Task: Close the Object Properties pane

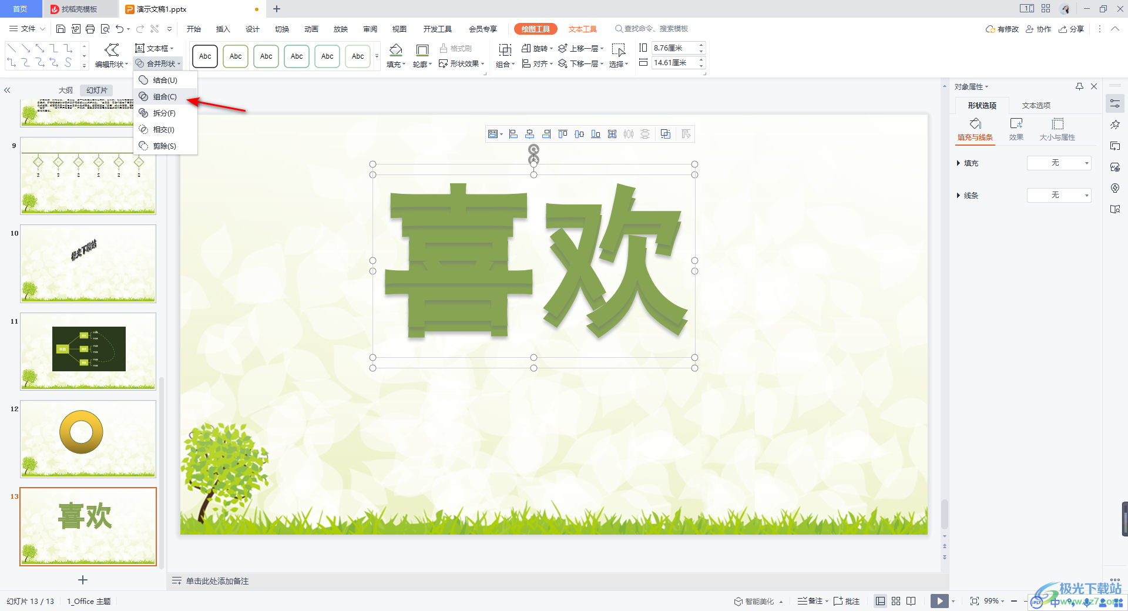Action: (1094, 86)
